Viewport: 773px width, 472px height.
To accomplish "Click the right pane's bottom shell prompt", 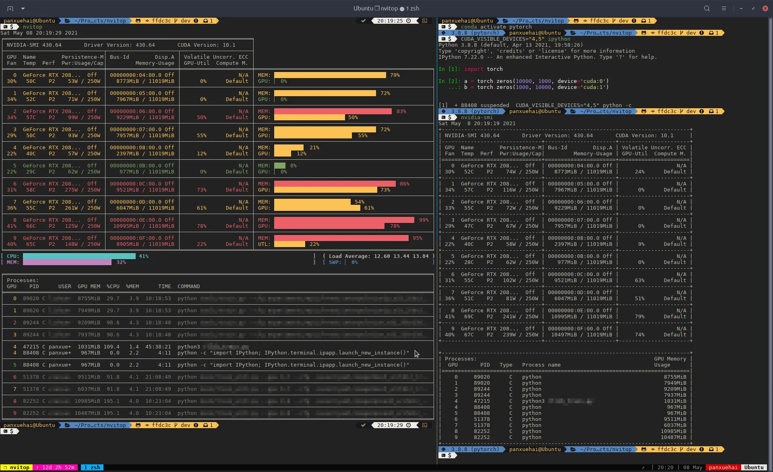I will tap(450, 456).
